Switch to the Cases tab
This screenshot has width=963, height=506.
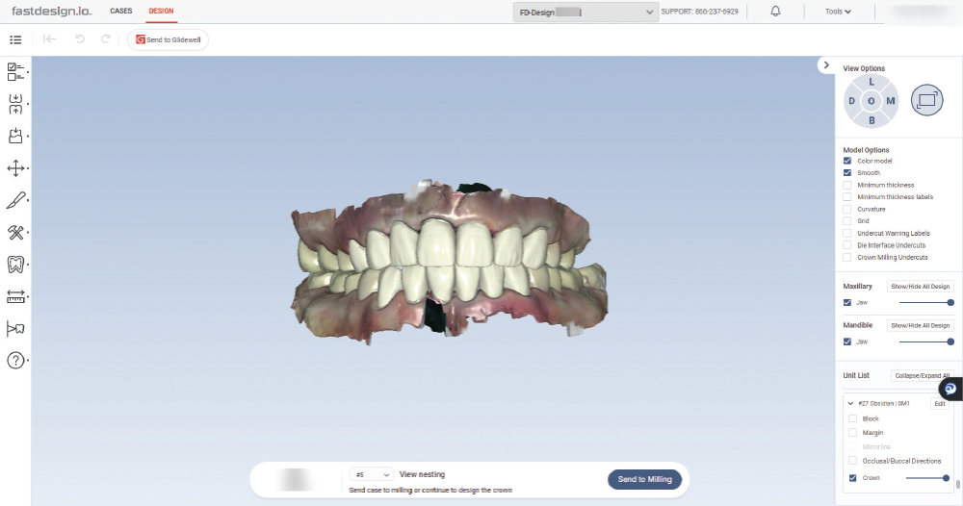click(x=121, y=11)
